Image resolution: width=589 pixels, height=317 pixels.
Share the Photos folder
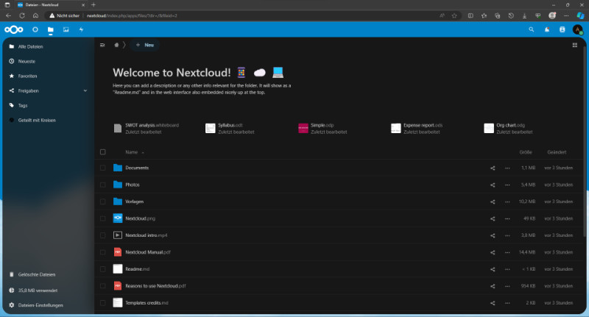493,185
